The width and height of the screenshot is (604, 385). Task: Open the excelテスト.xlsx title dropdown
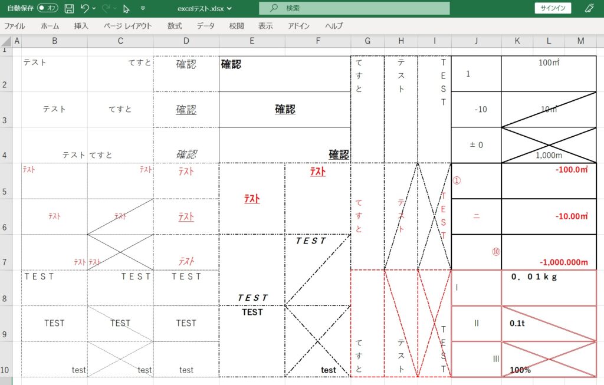[229, 8]
